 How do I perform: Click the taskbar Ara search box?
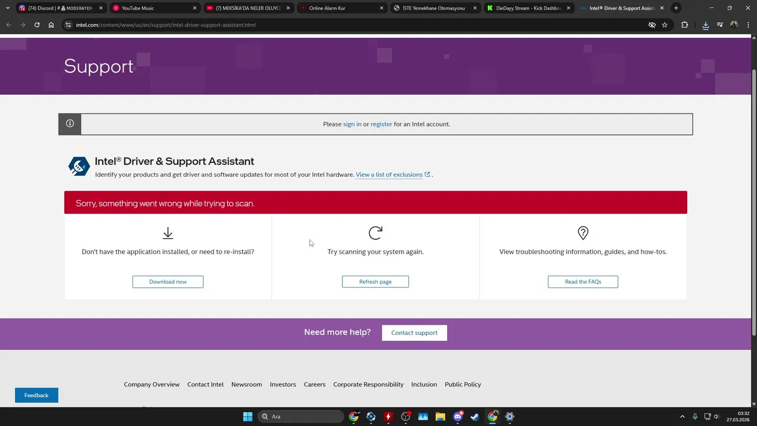pos(301,417)
